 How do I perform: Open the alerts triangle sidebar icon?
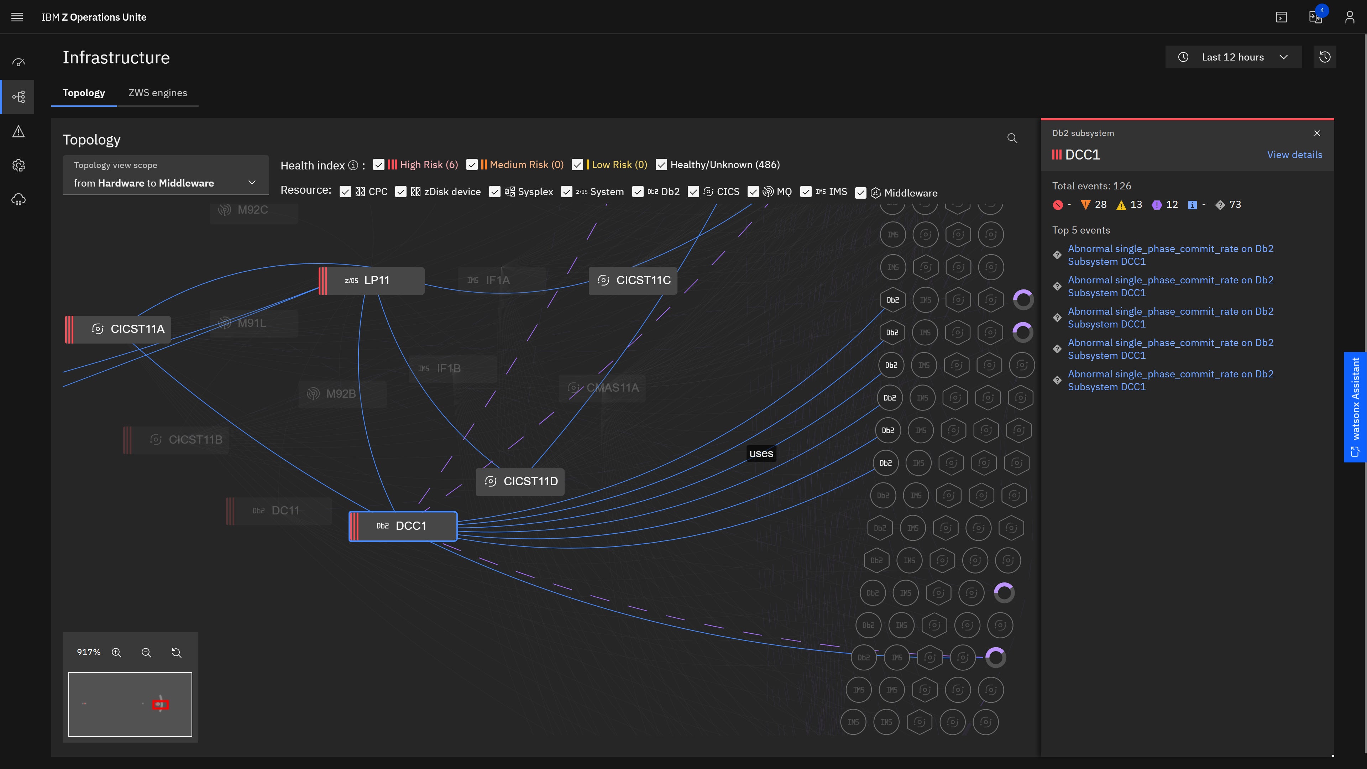[19, 131]
